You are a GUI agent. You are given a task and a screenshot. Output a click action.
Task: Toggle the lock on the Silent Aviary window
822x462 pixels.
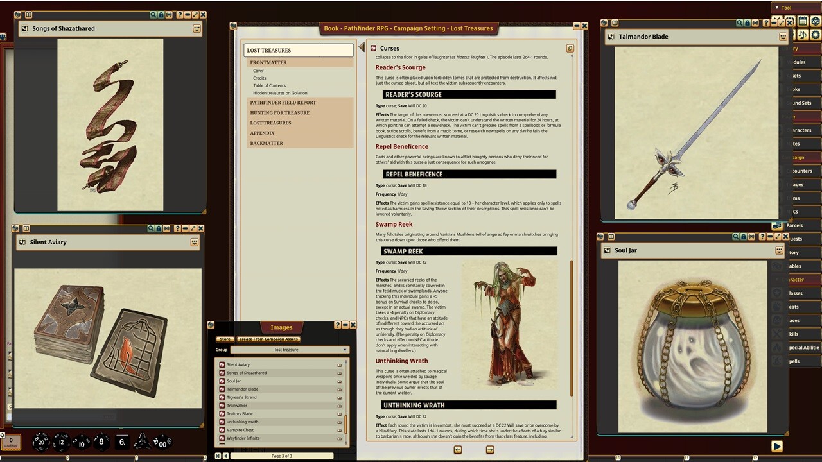tap(159, 228)
